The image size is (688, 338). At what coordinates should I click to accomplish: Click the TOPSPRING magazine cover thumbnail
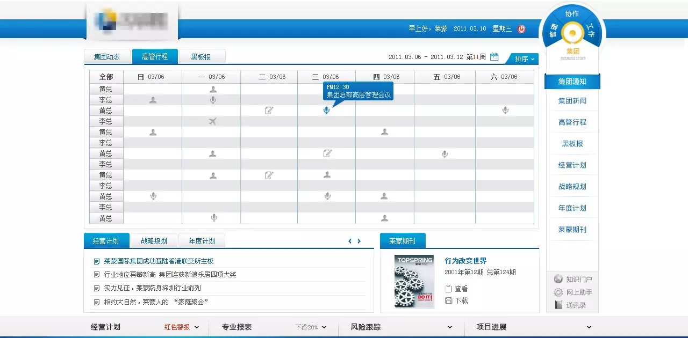[414, 281]
